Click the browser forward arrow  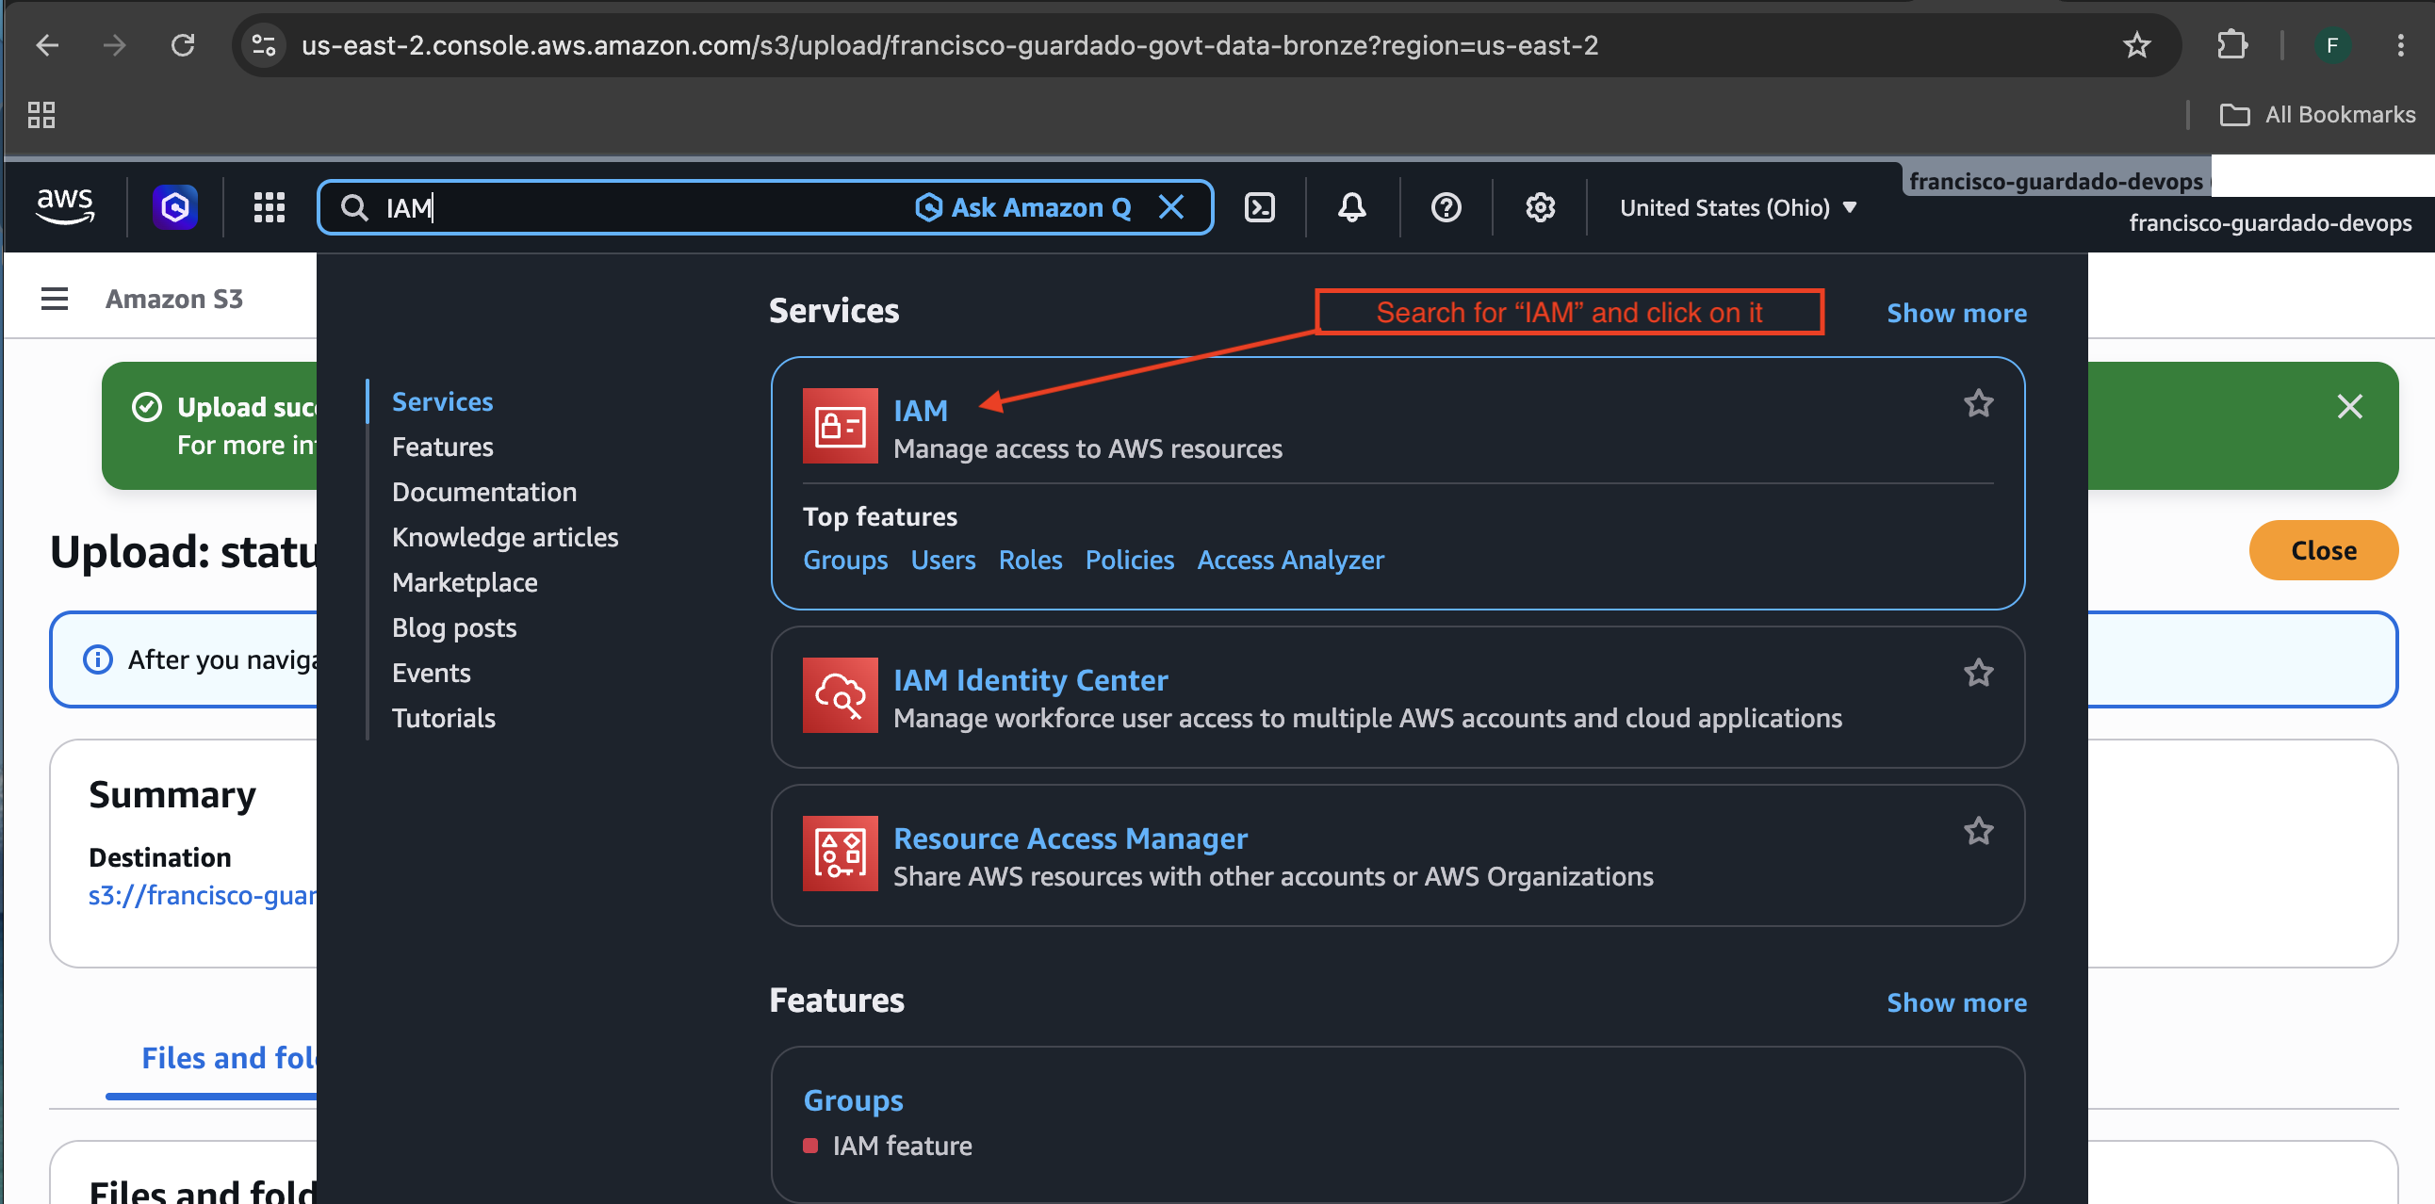(x=114, y=44)
